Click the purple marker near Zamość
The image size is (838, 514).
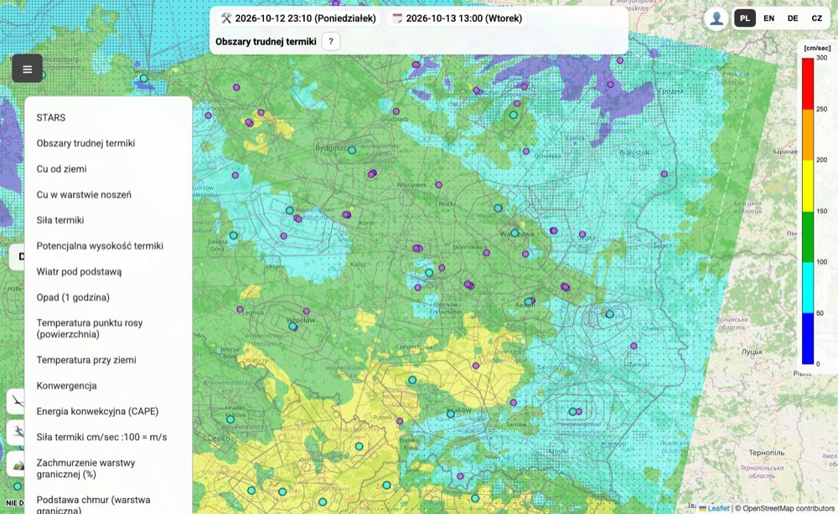click(634, 346)
